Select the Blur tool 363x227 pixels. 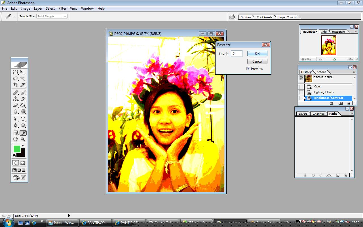coord(16,112)
